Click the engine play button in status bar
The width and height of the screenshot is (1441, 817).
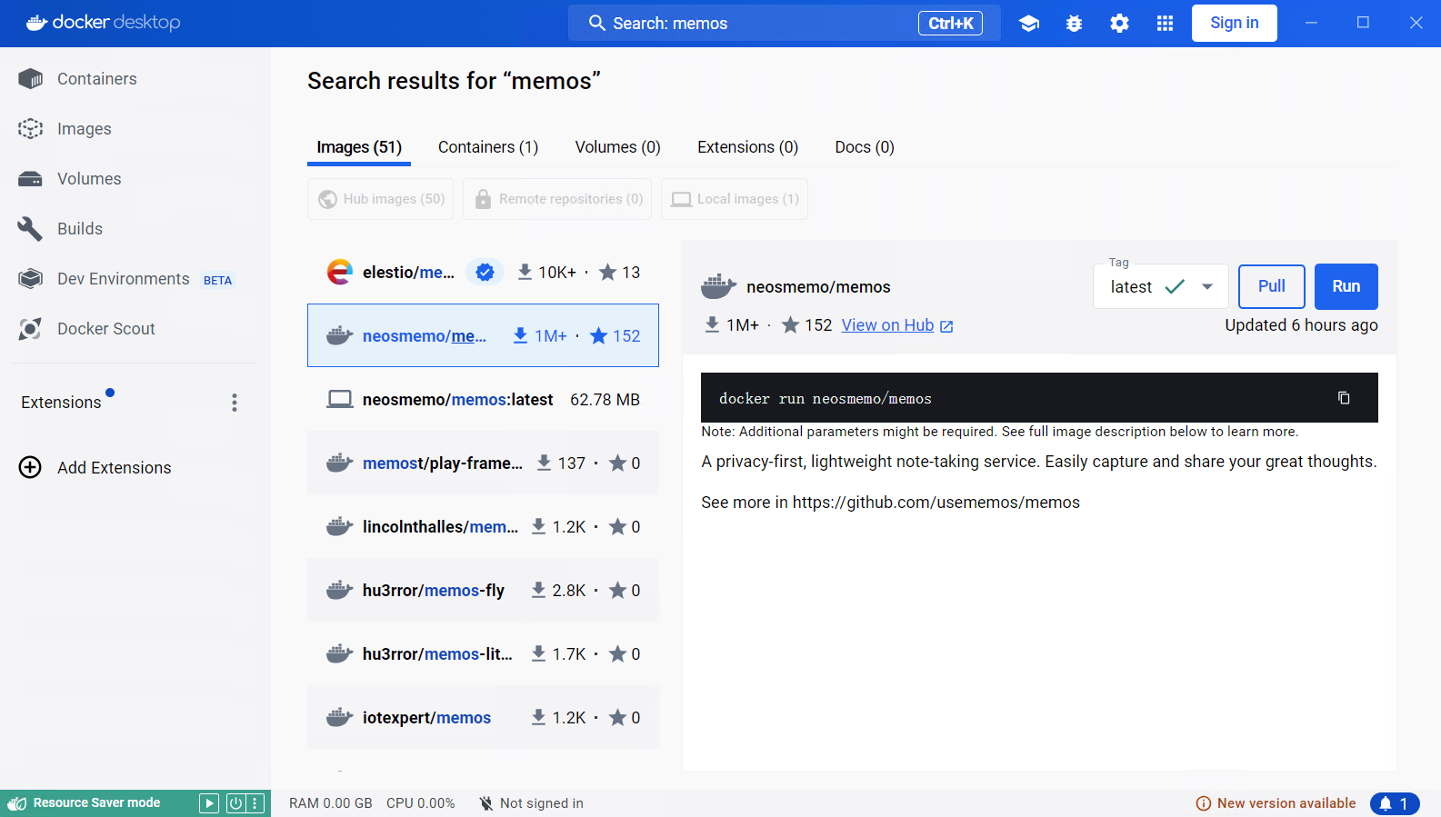coord(209,803)
